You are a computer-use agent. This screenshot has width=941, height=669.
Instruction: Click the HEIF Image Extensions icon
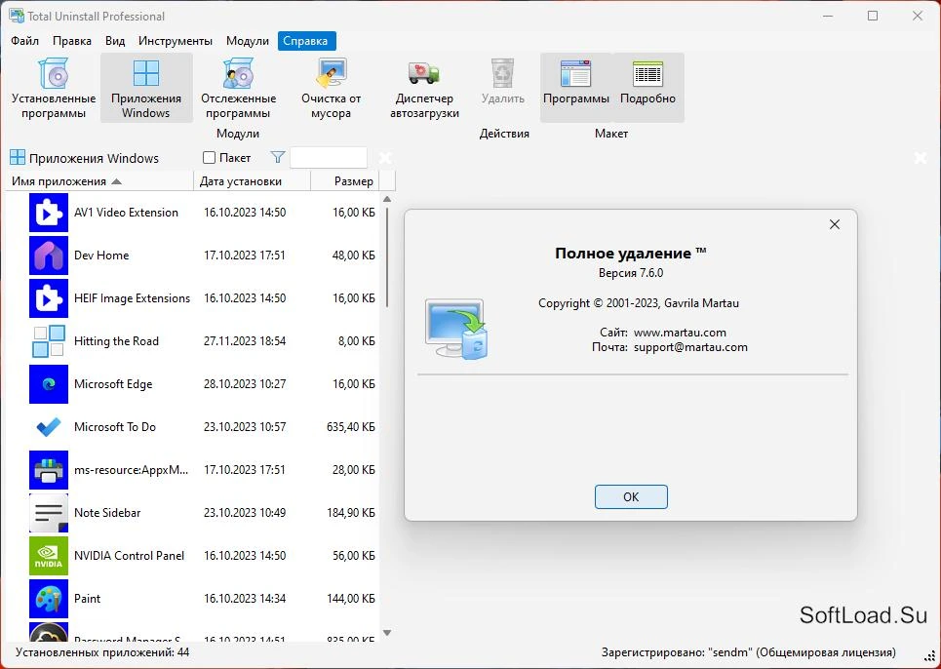click(49, 298)
